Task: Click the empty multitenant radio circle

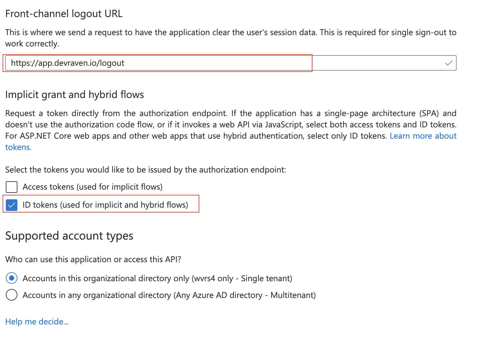Action: [x=12, y=295]
